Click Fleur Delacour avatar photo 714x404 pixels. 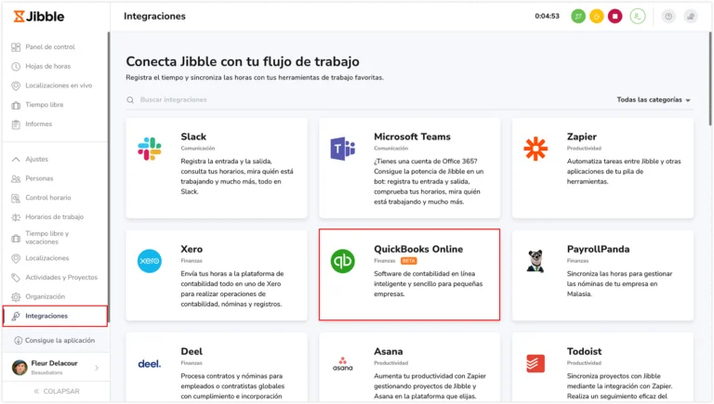(20, 368)
